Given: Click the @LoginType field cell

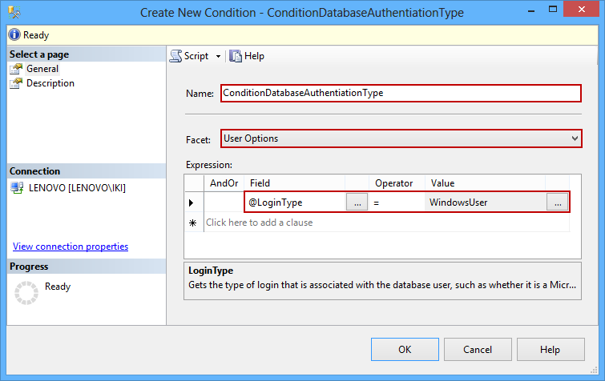Looking at the screenshot, I should [295, 203].
